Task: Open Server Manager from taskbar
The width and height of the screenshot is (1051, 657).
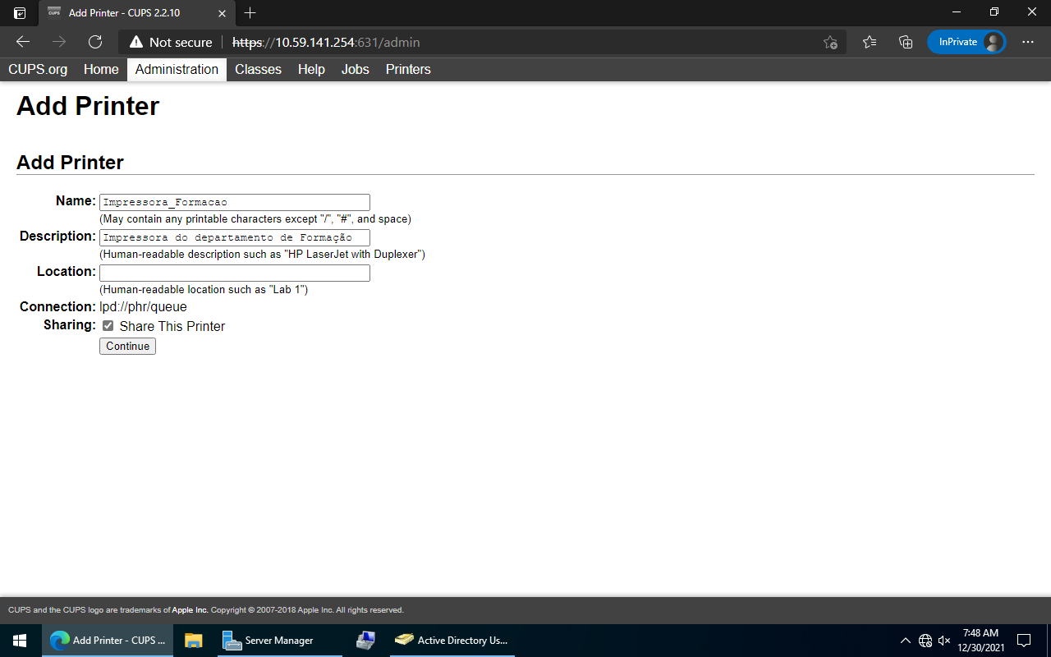Action: (x=269, y=641)
